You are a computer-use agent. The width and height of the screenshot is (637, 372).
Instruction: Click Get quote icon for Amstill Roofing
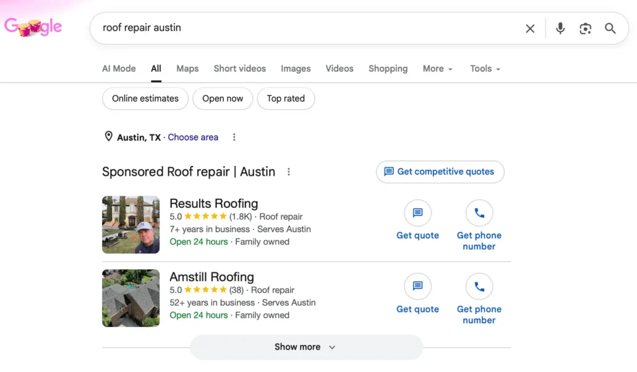417,286
